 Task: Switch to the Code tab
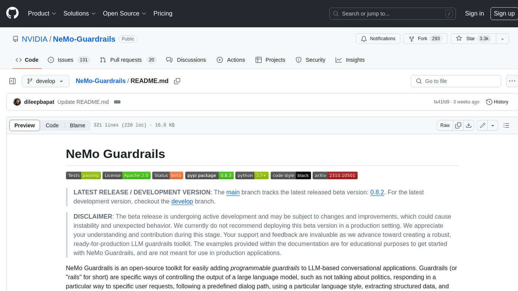point(27,60)
